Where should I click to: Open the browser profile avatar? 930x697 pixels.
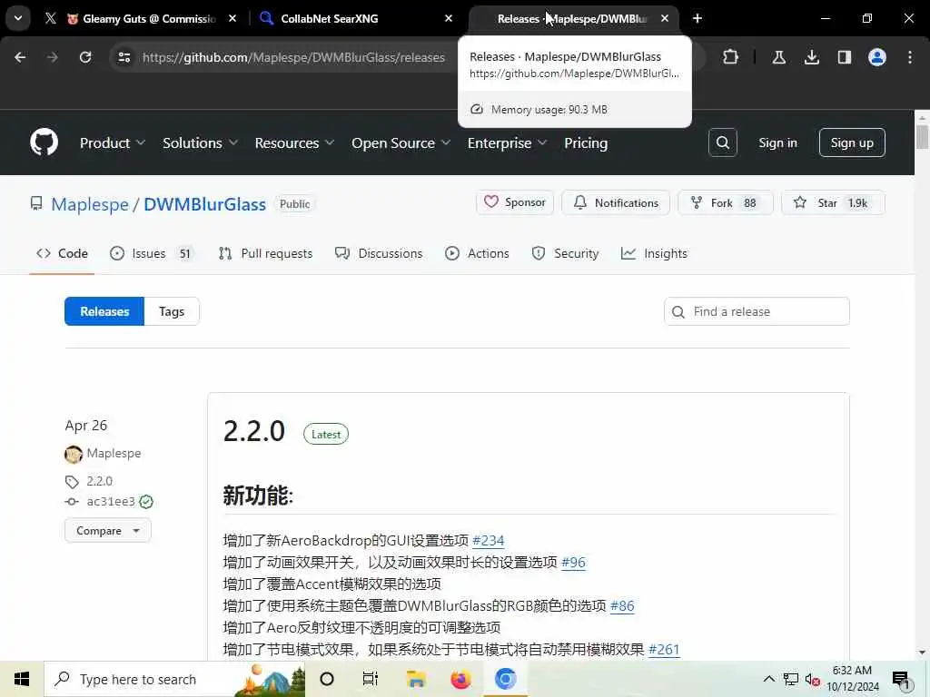point(876,57)
